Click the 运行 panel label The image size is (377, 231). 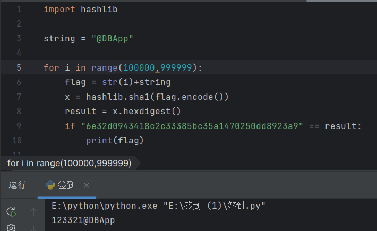[18, 185]
